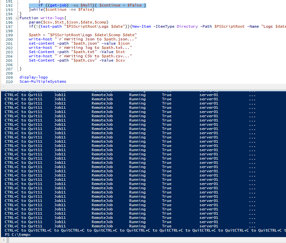Click the highlighted get-job command on line 192

coord(58,5)
